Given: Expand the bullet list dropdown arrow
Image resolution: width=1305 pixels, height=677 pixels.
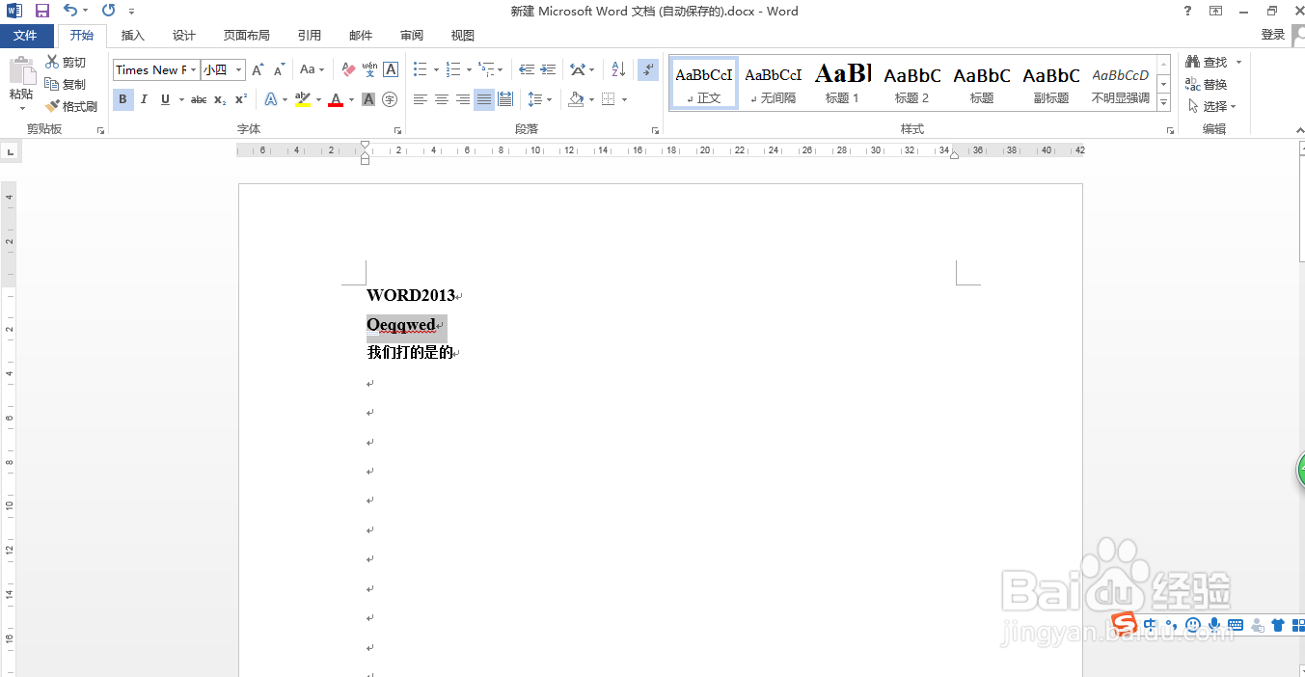Looking at the screenshot, I should pos(436,69).
